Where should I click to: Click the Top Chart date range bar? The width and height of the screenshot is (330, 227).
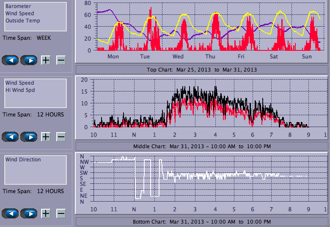(201, 69)
